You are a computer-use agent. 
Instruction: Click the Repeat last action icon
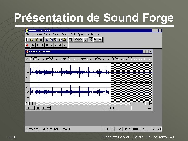click(85, 39)
